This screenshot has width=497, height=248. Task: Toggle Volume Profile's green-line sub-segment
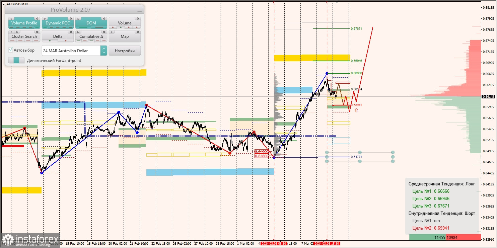pos(37,27)
